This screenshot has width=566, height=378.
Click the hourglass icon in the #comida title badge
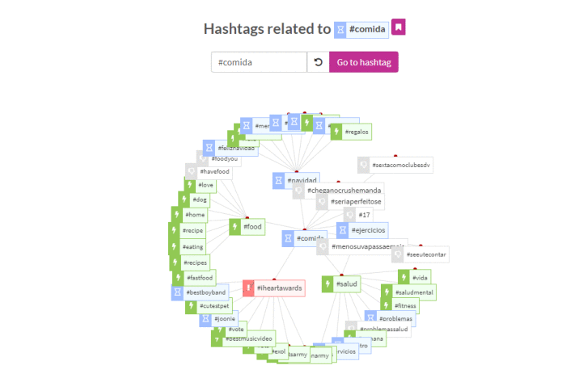[340, 29]
